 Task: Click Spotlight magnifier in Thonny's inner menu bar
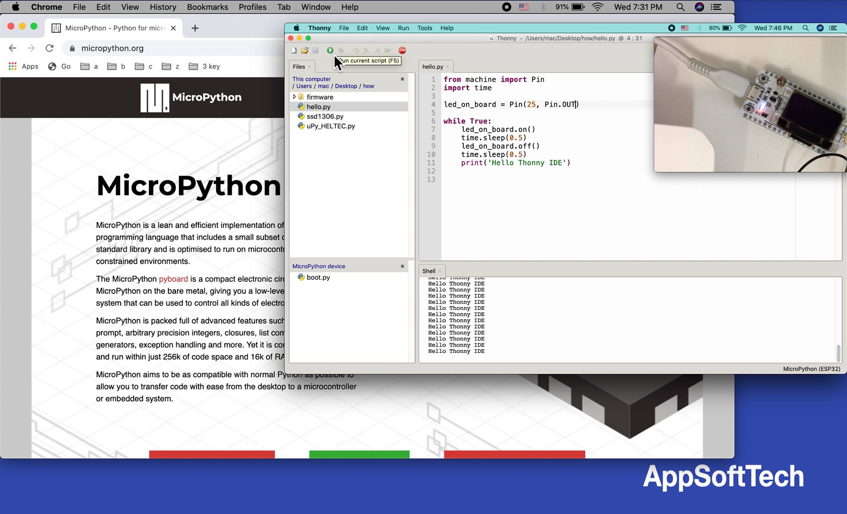pyautogui.click(x=805, y=28)
